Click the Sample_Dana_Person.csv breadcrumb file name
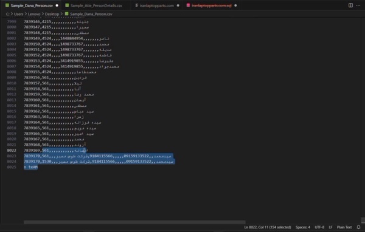The width and height of the screenshot is (365, 232). pos(91,14)
